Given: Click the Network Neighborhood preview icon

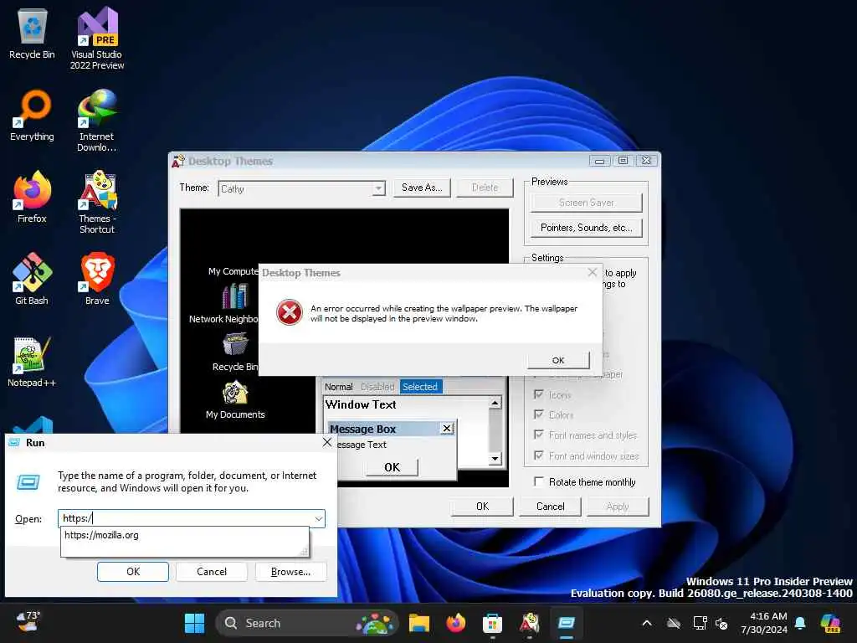Looking at the screenshot, I should pyautogui.click(x=234, y=297).
